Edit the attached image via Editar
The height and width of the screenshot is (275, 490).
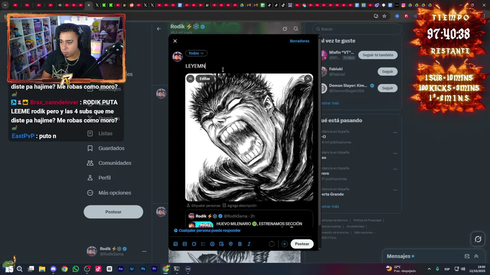(205, 79)
